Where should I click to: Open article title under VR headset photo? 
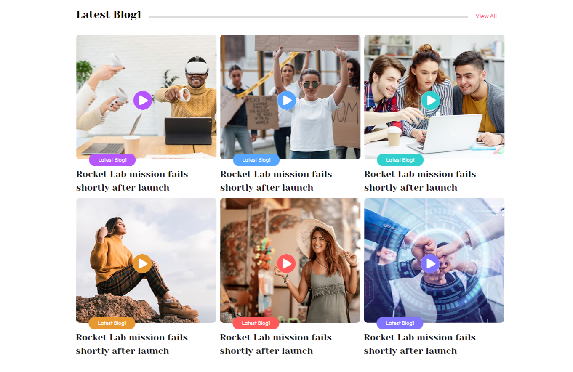pyautogui.click(x=132, y=181)
